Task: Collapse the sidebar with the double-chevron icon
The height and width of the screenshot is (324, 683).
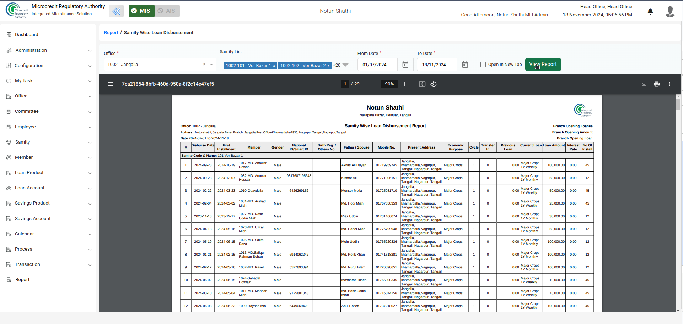Action: [x=116, y=11]
